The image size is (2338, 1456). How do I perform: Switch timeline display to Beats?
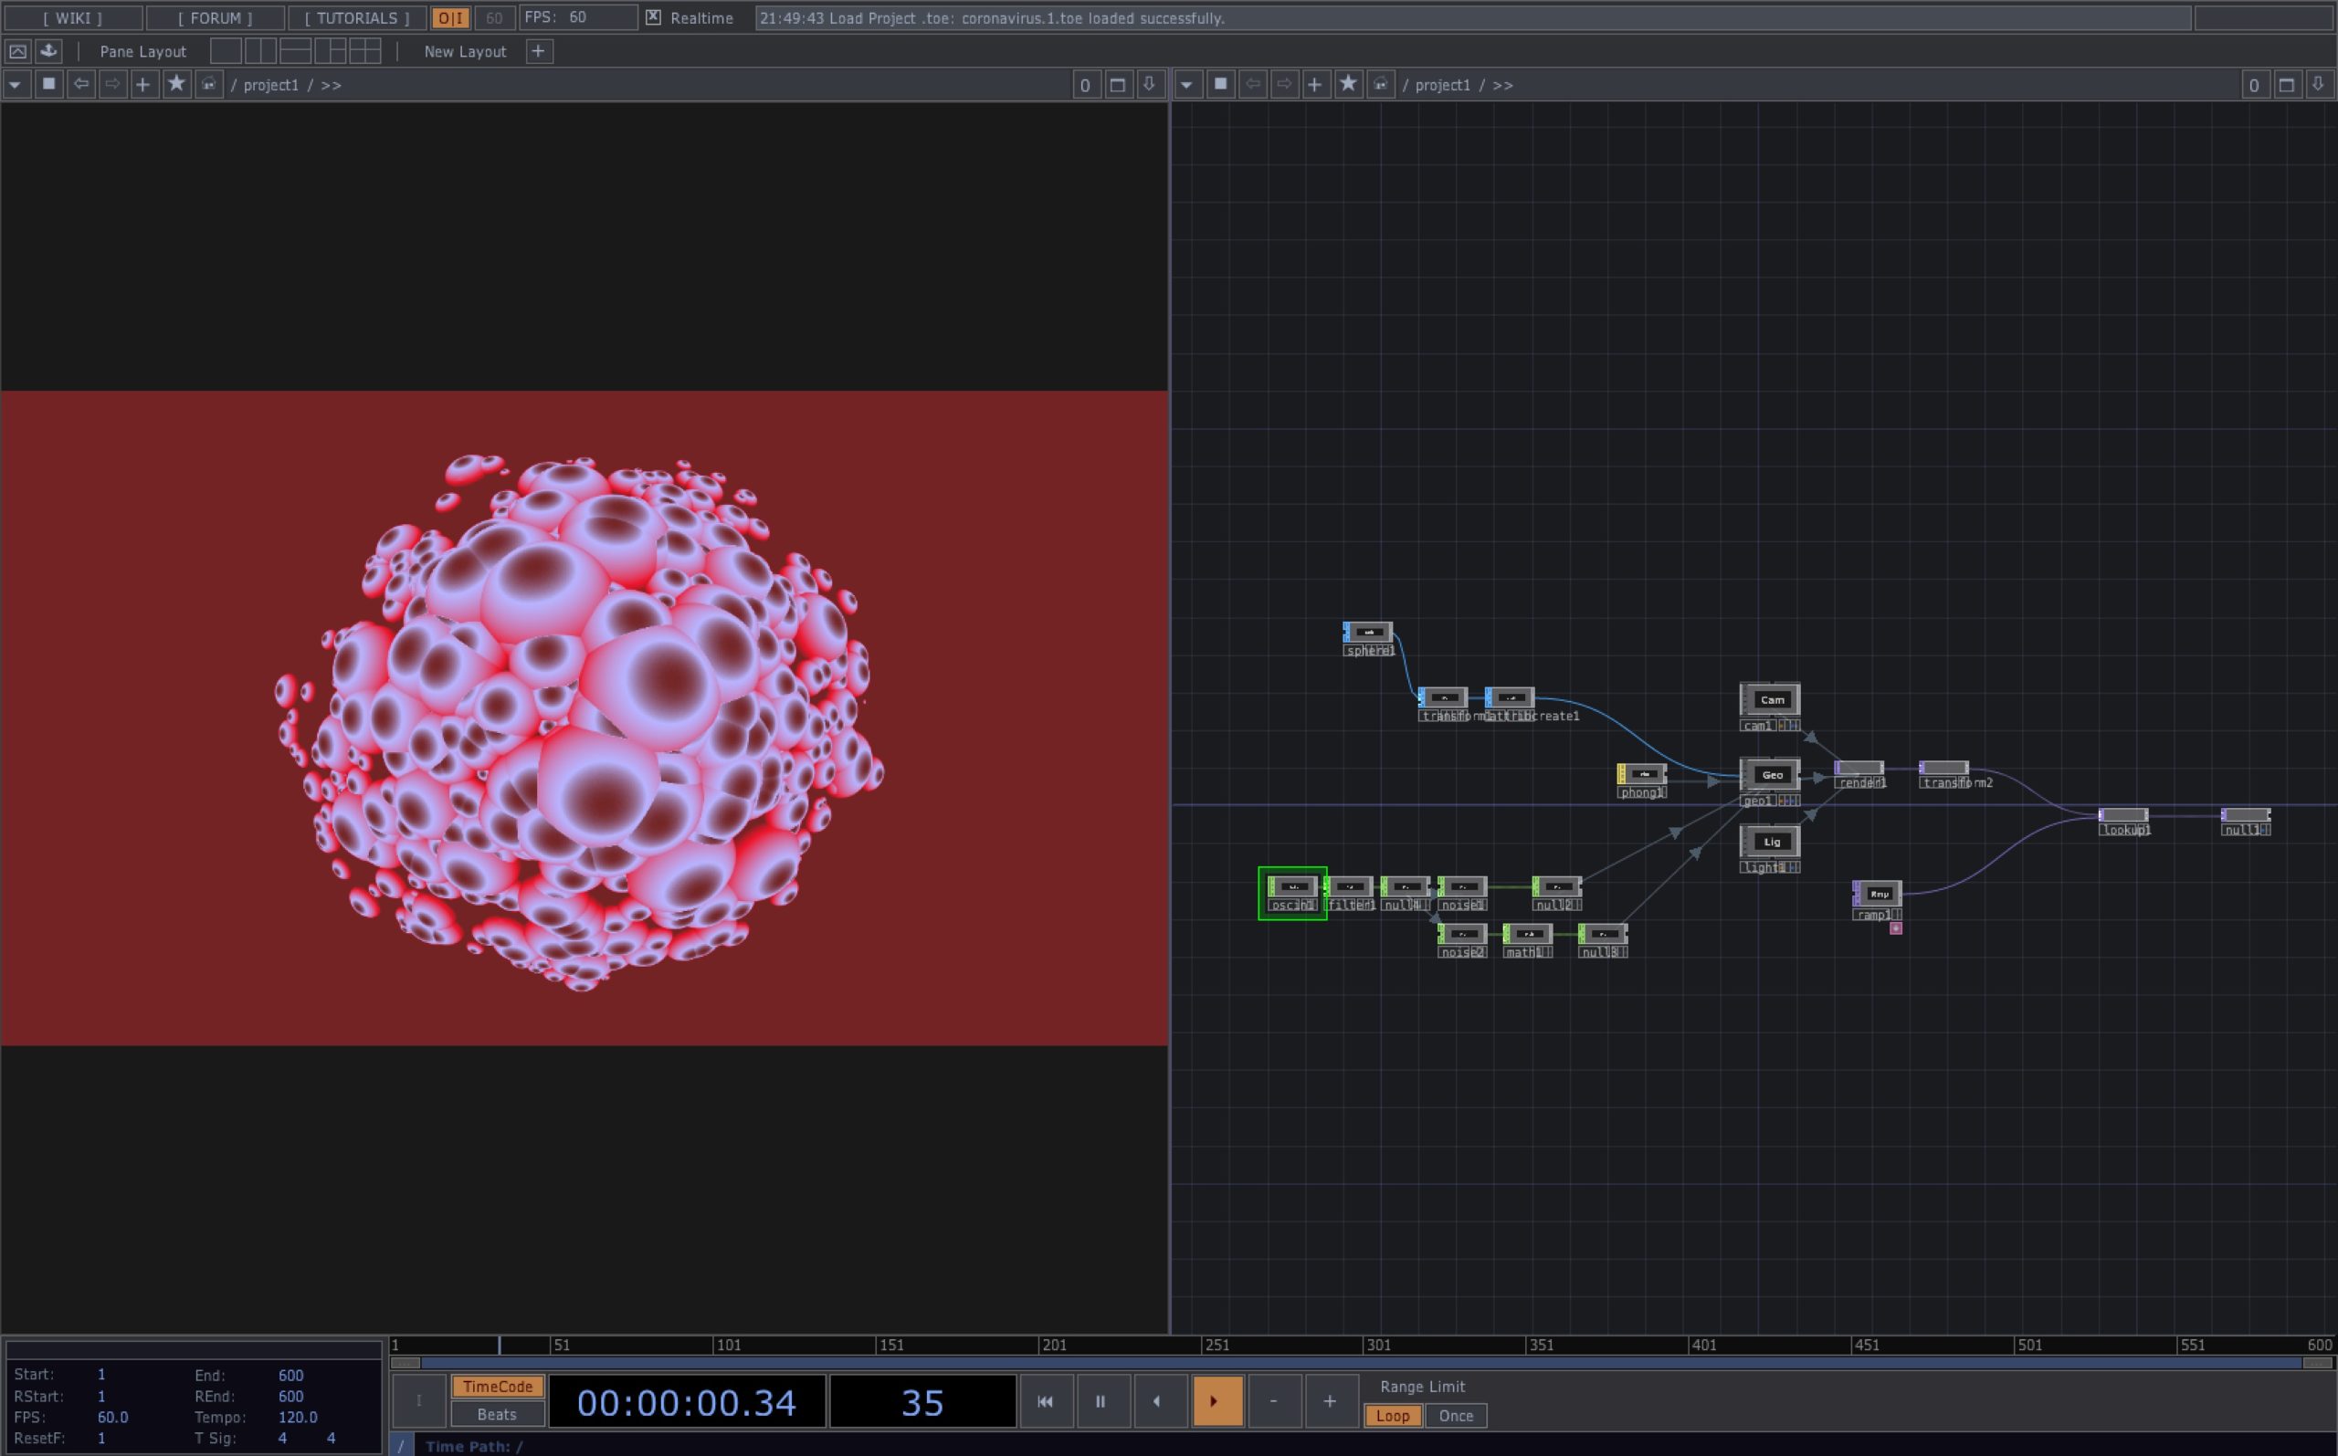(497, 1415)
